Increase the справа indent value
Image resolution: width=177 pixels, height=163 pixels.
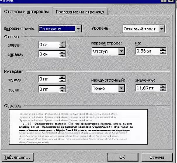pos(62,53)
